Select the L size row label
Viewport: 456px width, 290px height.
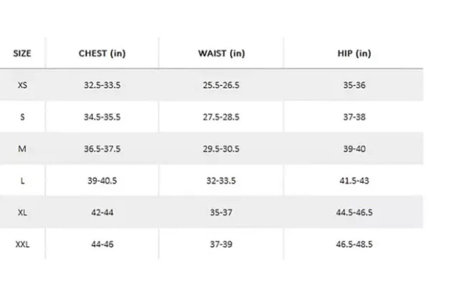coord(22,180)
